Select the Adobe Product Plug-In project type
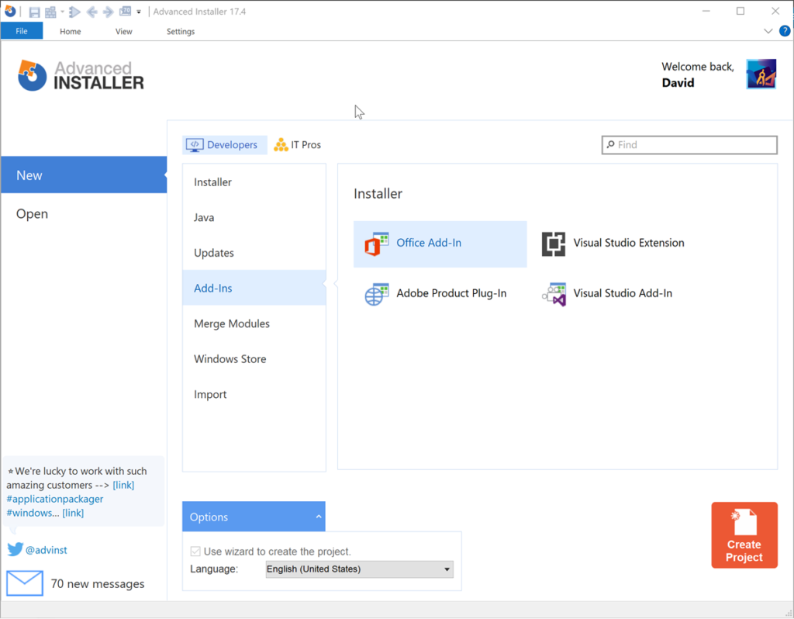This screenshot has width=794, height=619. pos(440,294)
